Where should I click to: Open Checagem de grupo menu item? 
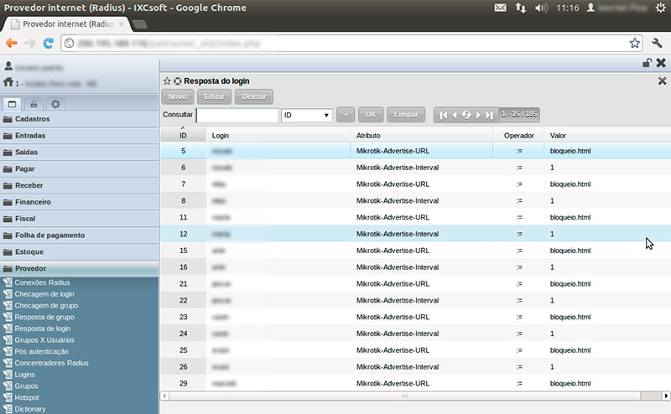click(46, 305)
